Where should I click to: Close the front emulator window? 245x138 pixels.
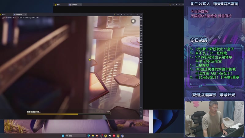138,14
